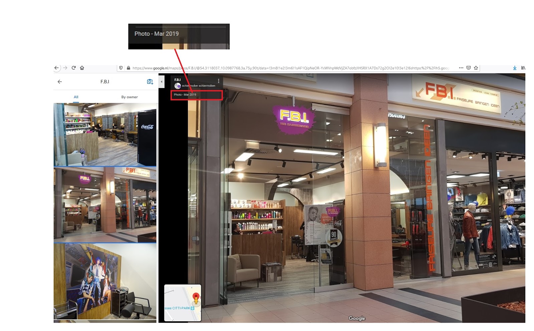
Task: Open Firefox library icon
Action: [523, 68]
